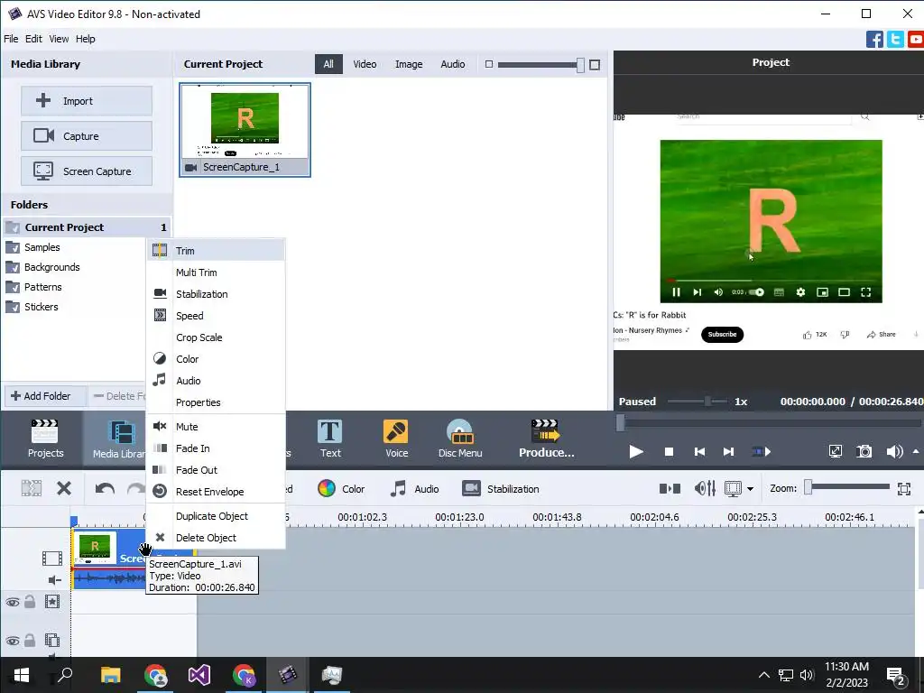Choose Duplicate Object menu entry

coord(216,516)
